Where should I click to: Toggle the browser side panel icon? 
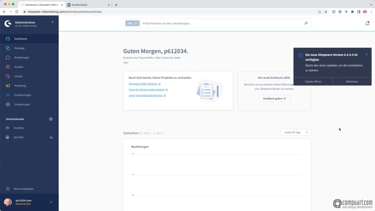tap(358, 12)
